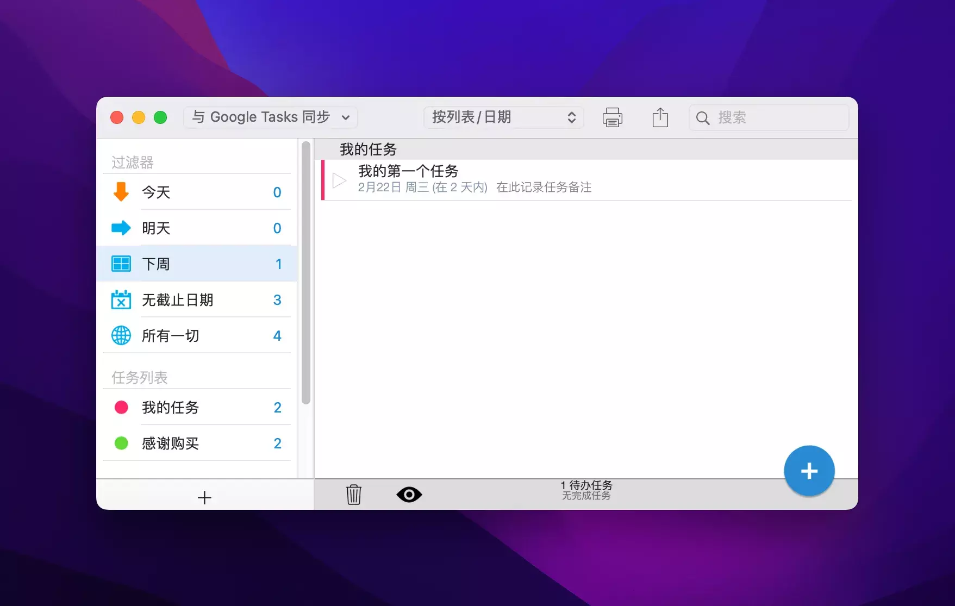
Task: Click the trash can delete icon
Action: point(353,495)
